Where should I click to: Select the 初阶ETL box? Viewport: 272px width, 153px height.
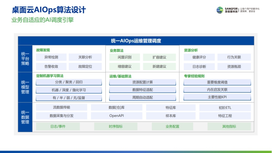tap(225, 107)
